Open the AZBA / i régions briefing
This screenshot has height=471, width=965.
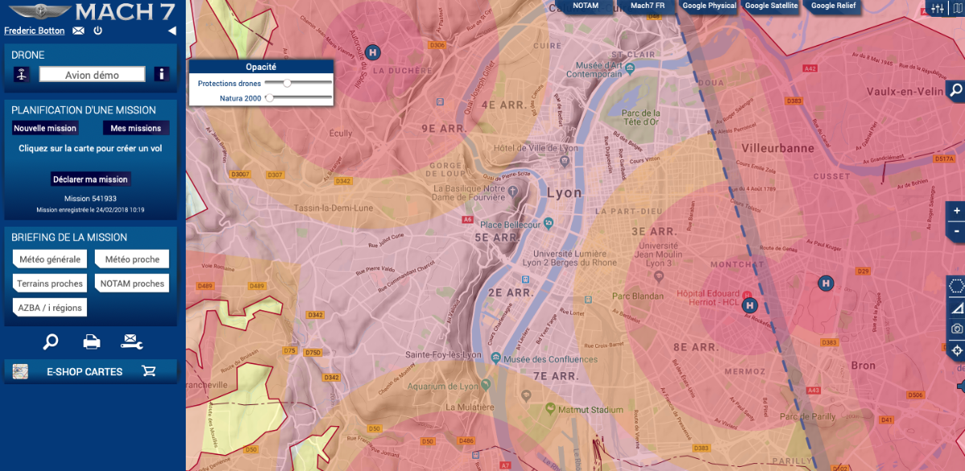(50, 308)
